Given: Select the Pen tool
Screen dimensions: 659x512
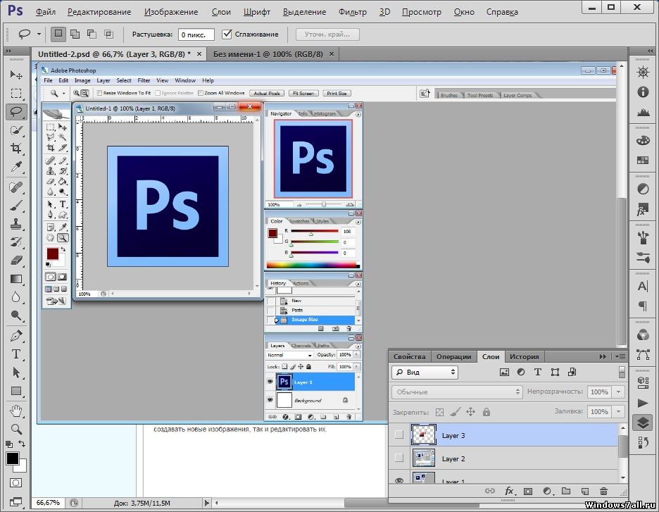Looking at the screenshot, I should [16, 336].
